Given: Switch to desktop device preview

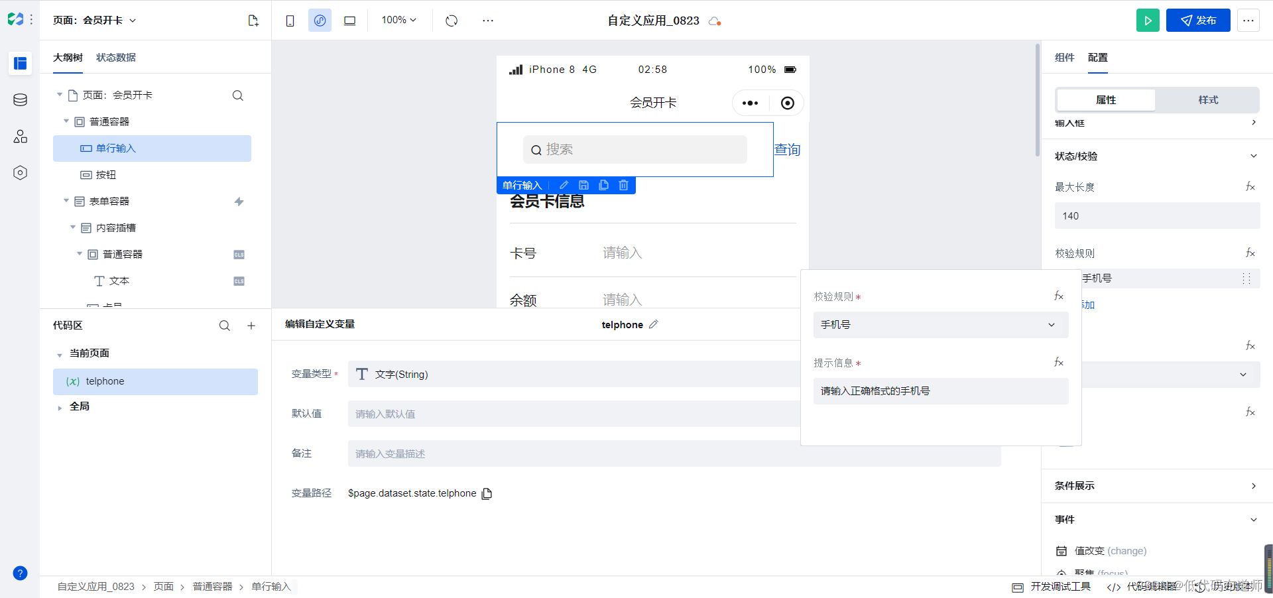Looking at the screenshot, I should (349, 21).
